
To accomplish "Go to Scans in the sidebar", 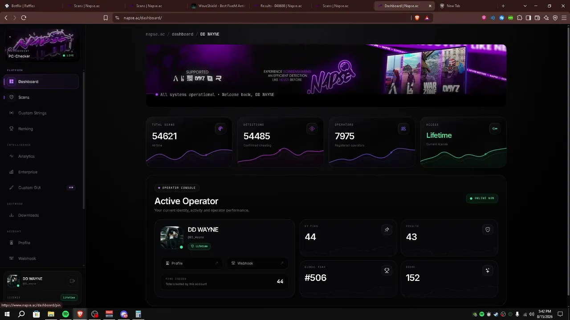I will pyautogui.click(x=41, y=97).
